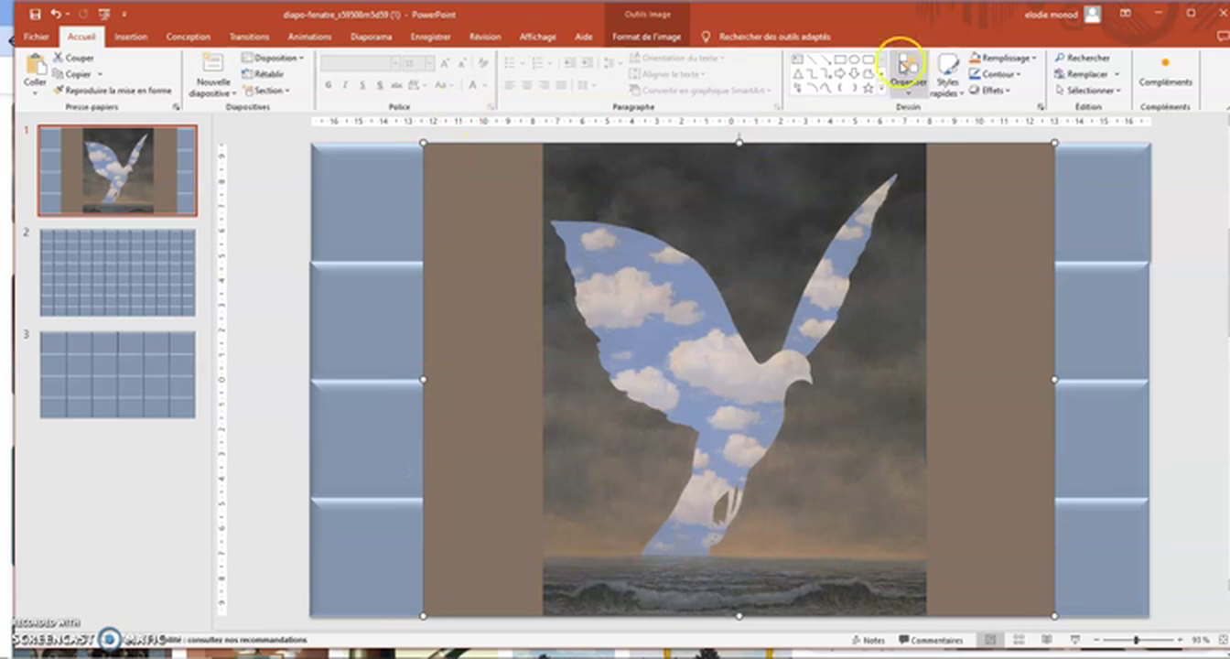Screen dimensions: 1230x659
Task: Open the Insertion ribbon tab
Action: click(x=131, y=37)
